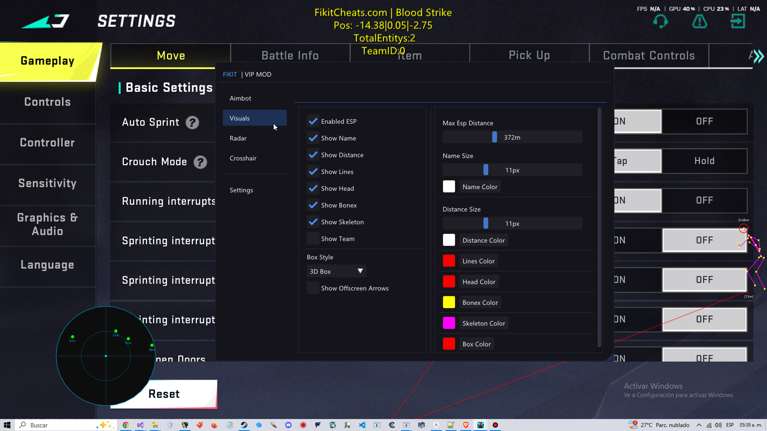Open Crouch Mode help question mark
Viewport: 767px width, 431px height.
tap(200, 162)
